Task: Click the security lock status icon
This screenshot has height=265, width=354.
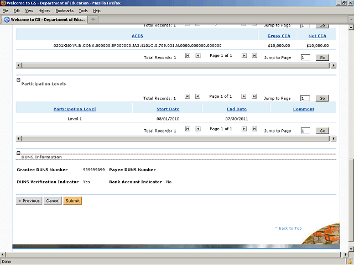Action: [x=350, y=262]
